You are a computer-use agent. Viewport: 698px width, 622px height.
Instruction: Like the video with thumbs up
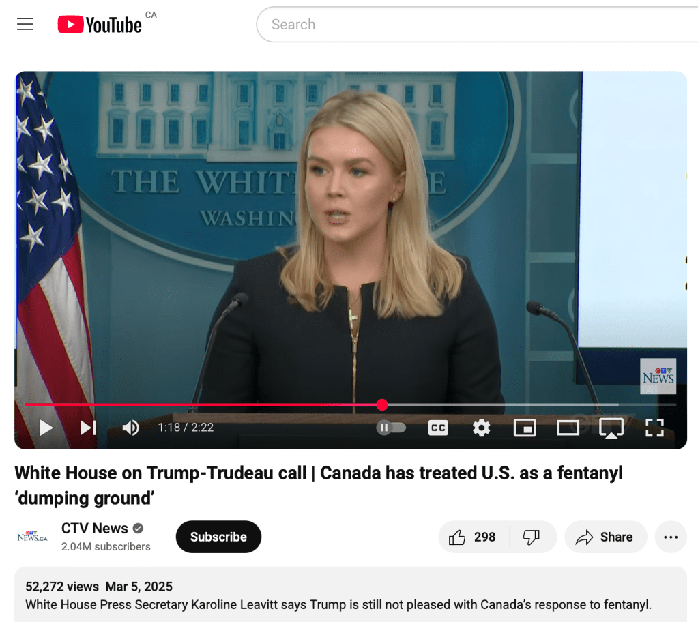474,537
